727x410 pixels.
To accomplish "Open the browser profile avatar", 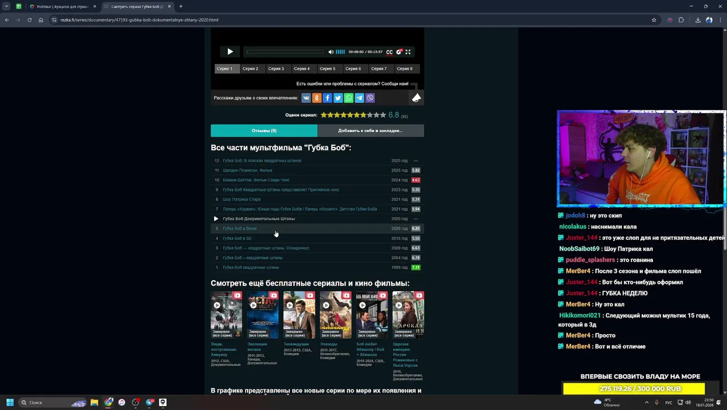I will click(709, 20).
